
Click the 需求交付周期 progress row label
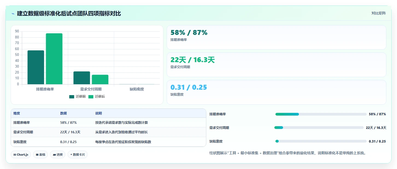click(219, 128)
